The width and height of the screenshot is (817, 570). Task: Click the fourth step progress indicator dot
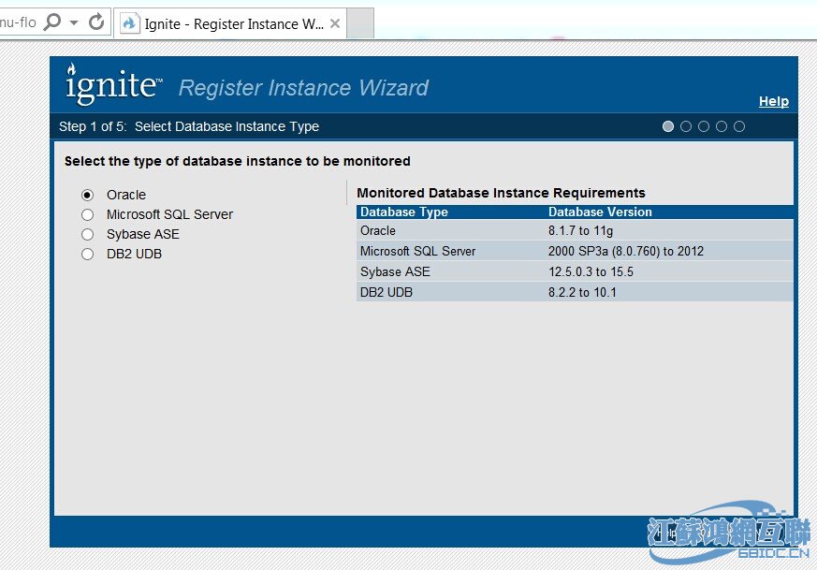click(x=722, y=126)
